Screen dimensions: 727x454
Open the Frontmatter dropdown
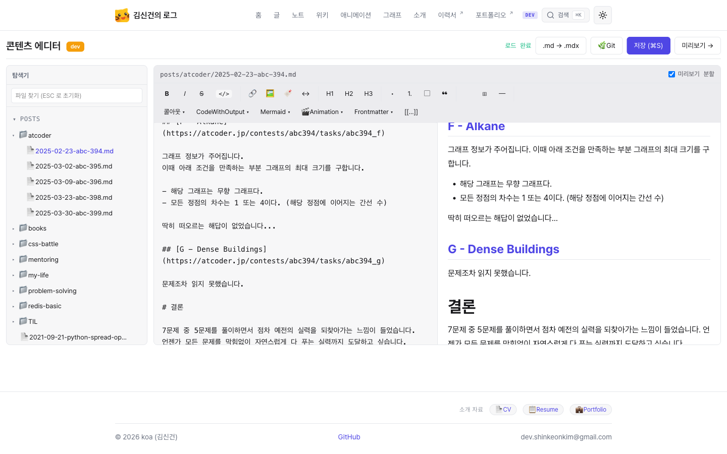click(374, 112)
